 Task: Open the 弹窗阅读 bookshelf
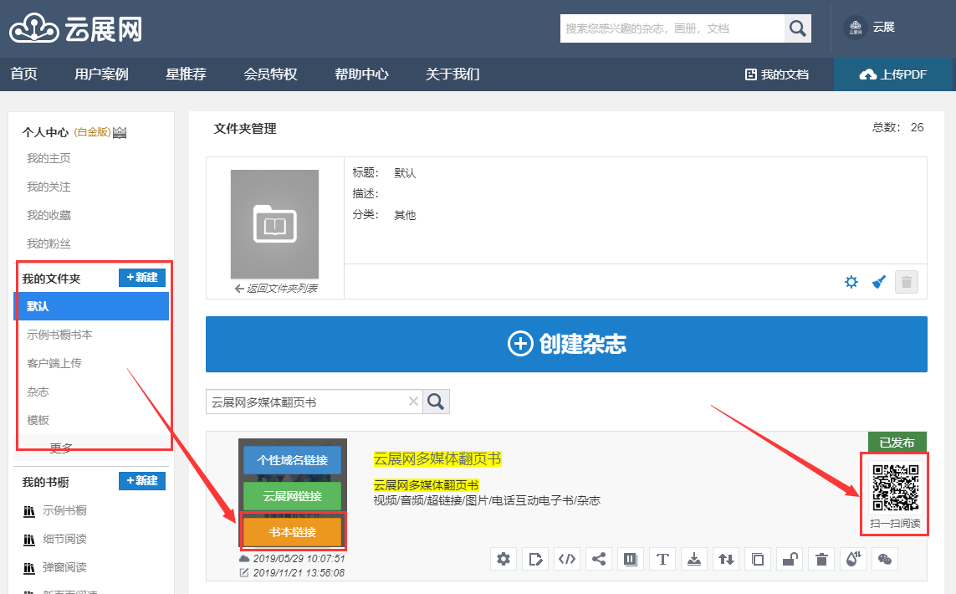(x=64, y=567)
